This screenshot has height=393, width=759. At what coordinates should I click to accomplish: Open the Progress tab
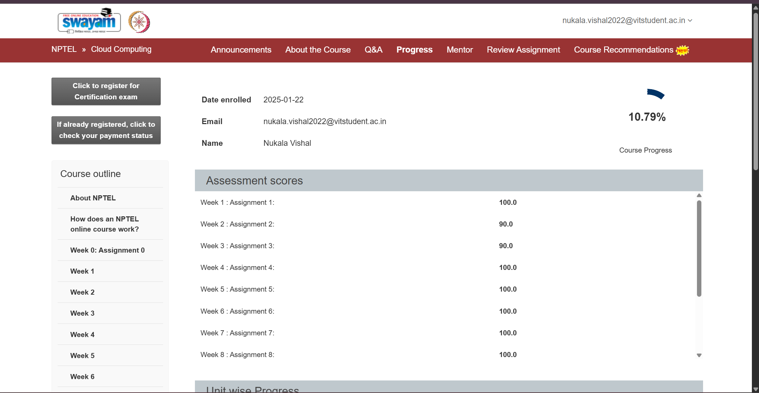414,50
